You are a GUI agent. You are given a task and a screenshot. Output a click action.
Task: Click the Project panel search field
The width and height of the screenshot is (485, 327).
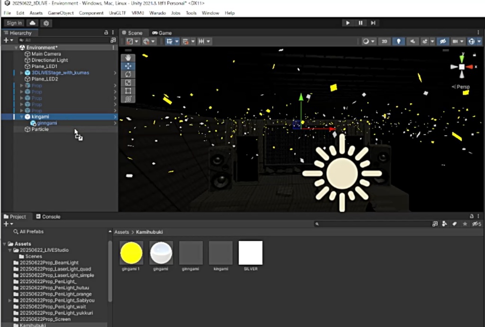pyautogui.click(x=372, y=224)
